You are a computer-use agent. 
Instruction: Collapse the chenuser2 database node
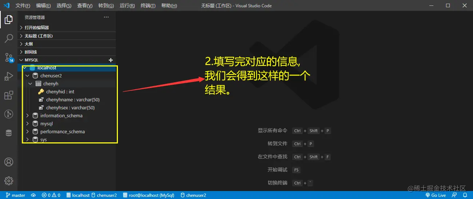pyautogui.click(x=27, y=76)
